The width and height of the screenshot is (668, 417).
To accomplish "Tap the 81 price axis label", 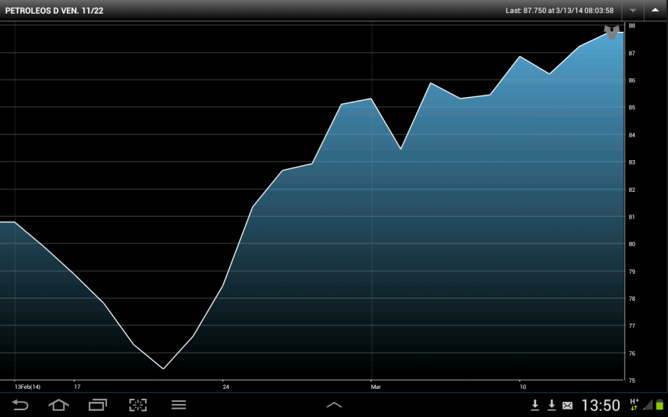I will [x=632, y=217].
